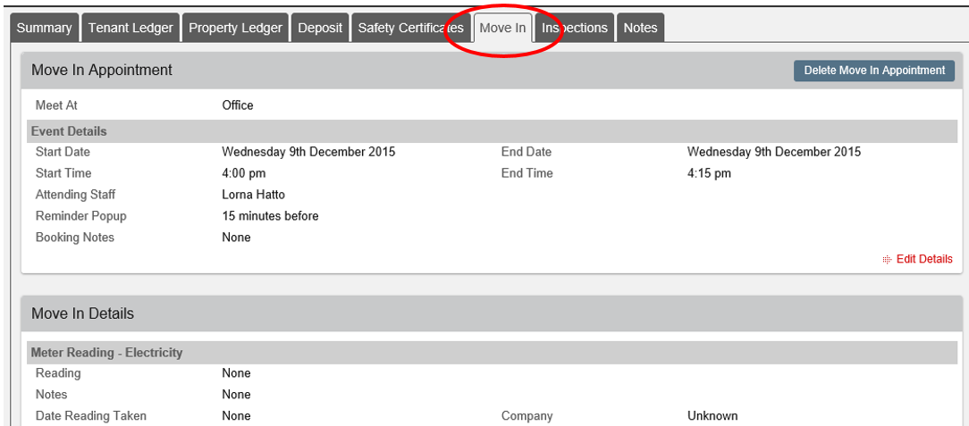Open the red Edit Details link
969x426 pixels.
click(x=924, y=259)
